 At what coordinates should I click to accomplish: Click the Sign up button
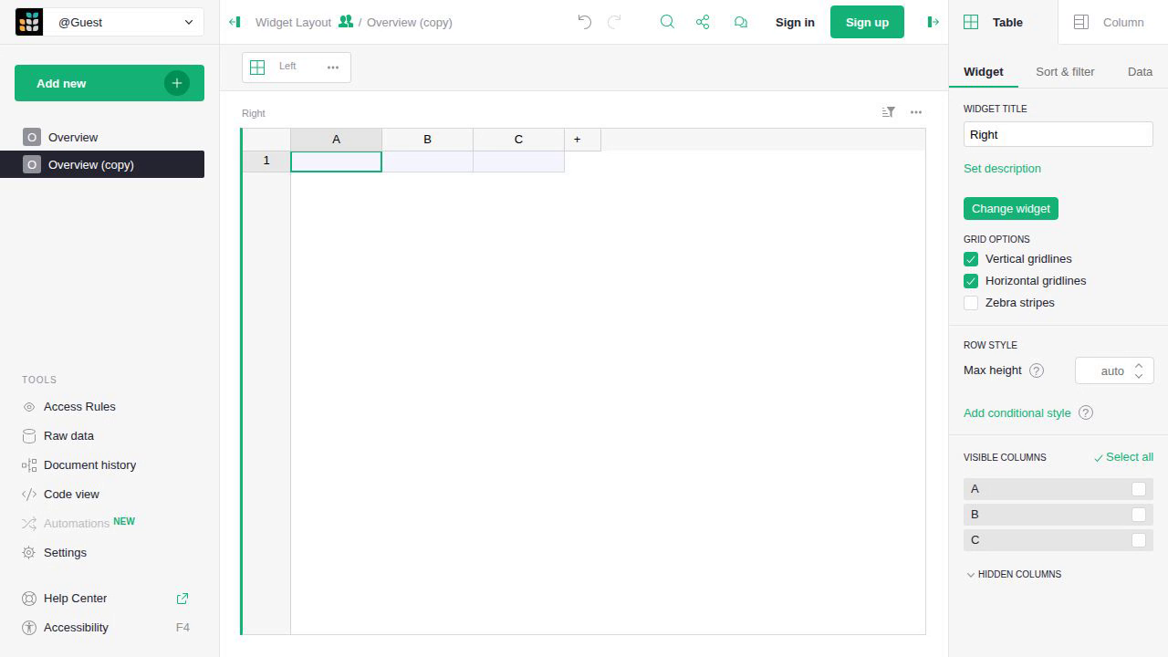pos(867,22)
